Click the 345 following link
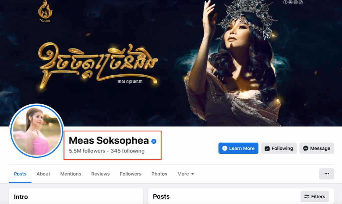This screenshot has width=342, height=204. point(128,151)
